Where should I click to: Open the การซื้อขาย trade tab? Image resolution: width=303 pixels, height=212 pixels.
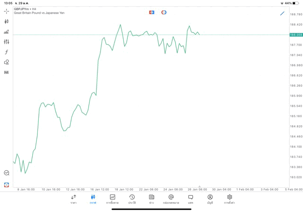112,199
